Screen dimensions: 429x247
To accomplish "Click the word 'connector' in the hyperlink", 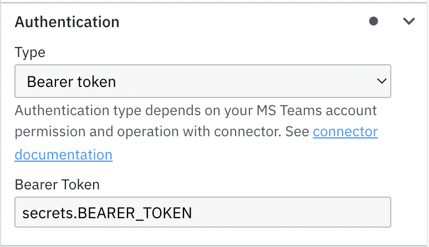I will [345, 132].
